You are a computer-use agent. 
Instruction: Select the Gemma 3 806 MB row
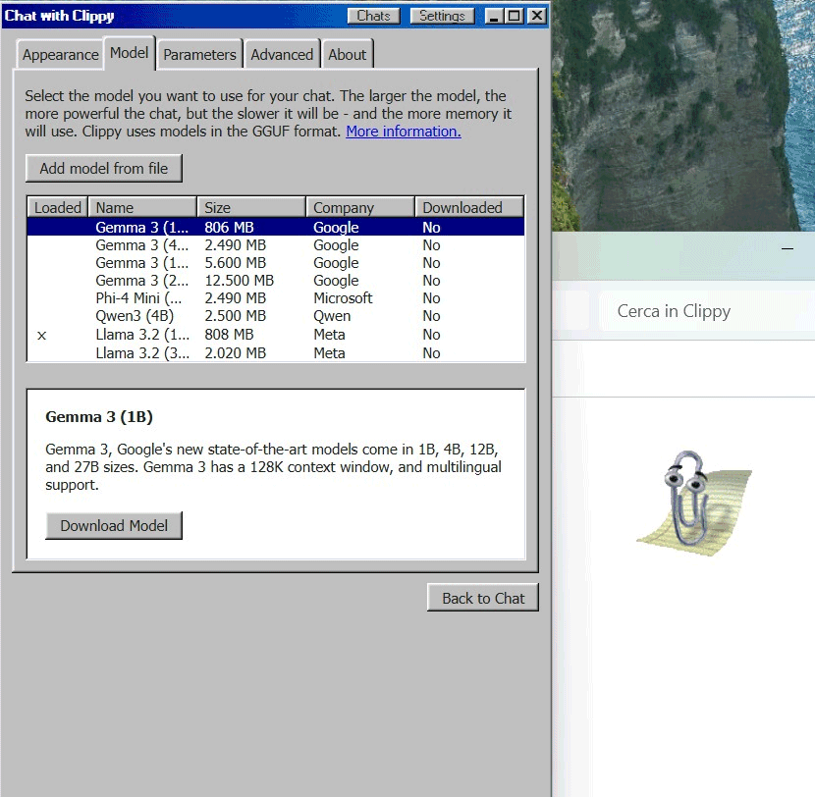(276, 227)
